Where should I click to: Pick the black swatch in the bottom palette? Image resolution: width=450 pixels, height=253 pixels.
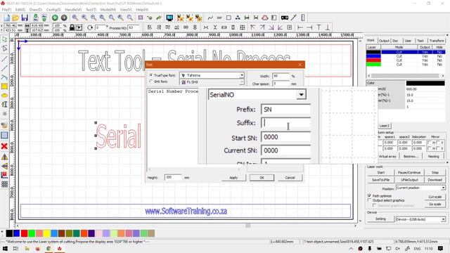click(x=9, y=233)
